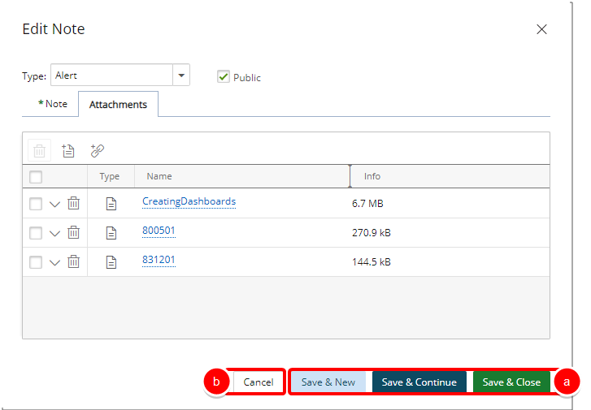Image resolution: width=591 pixels, height=410 pixels.
Task: Click the document type icon for 800501
Action: pos(111,233)
